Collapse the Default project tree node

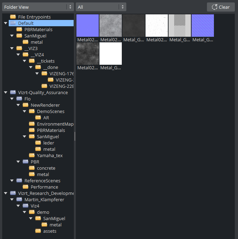[6, 23]
